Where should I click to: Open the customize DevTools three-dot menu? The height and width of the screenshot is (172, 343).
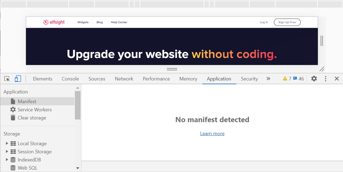point(325,79)
